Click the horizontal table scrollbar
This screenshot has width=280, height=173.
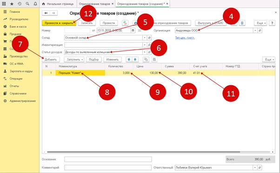(x=143, y=152)
